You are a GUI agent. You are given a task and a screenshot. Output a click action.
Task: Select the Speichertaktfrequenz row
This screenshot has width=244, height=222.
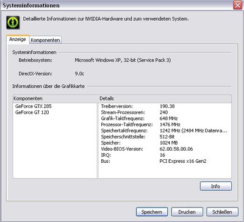pyautogui.click(x=165, y=131)
